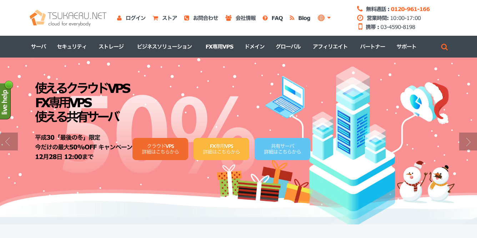This screenshot has width=477, height=238.
Task: Open the サーバ navigation menu
Action: pyautogui.click(x=39, y=46)
